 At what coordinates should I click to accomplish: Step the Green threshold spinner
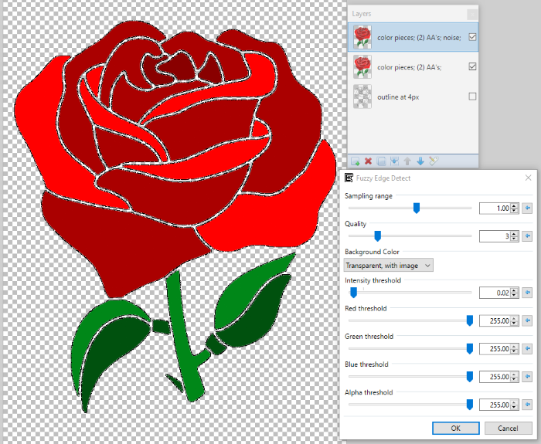click(x=515, y=349)
